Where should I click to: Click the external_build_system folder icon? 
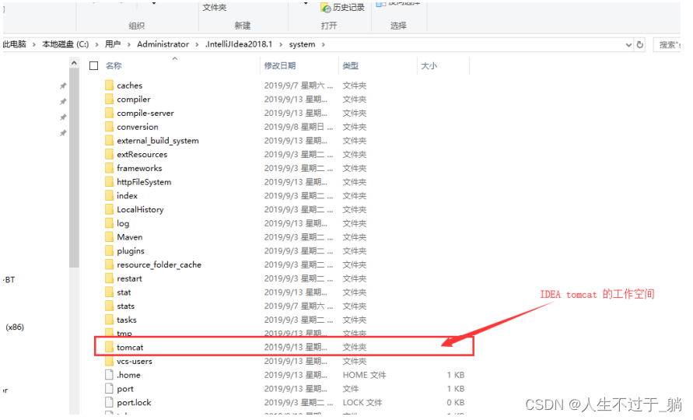[109, 141]
